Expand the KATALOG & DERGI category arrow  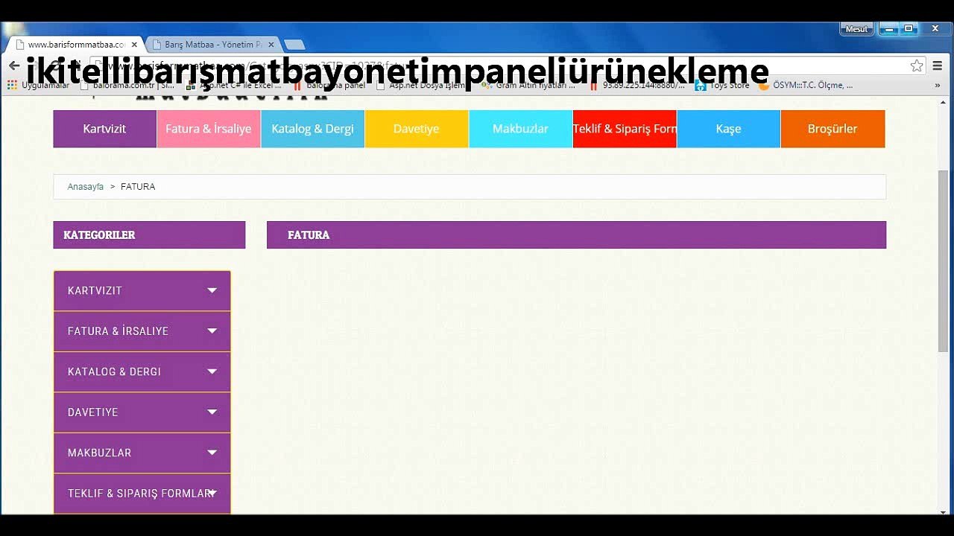212,371
